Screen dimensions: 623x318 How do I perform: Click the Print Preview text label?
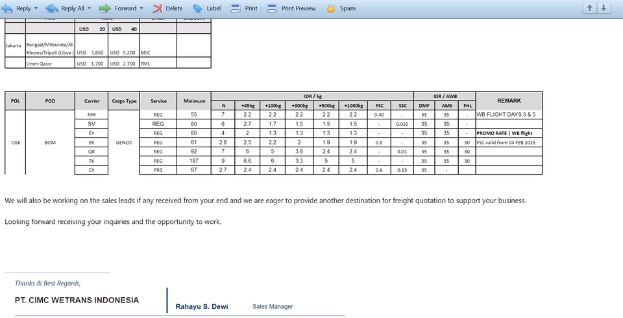point(299,8)
